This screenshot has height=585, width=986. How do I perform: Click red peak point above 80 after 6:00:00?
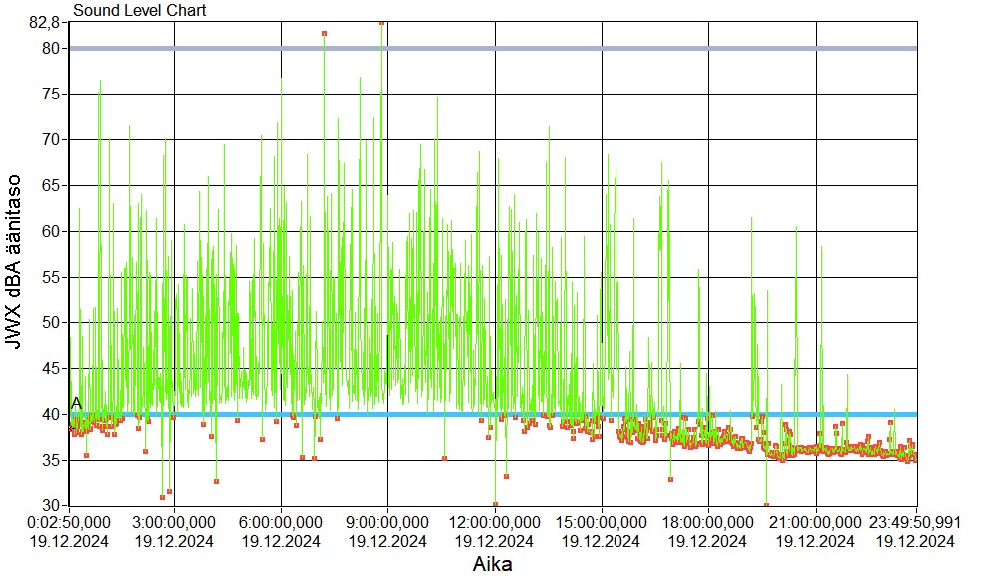click(x=324, y=33)
